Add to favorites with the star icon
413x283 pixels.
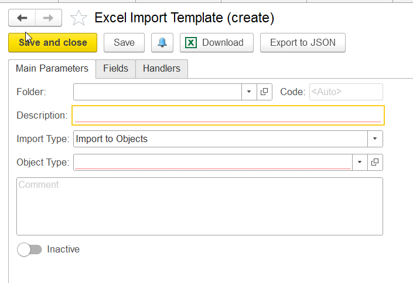pyautogui.click(x=78, y=18)
